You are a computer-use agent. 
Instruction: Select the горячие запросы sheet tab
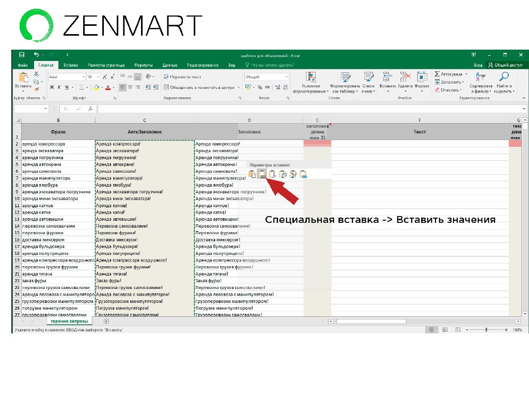tap(69, 321)
